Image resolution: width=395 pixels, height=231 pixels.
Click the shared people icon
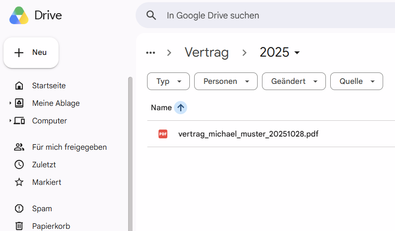pyautogui.click(x=19, y=147)
